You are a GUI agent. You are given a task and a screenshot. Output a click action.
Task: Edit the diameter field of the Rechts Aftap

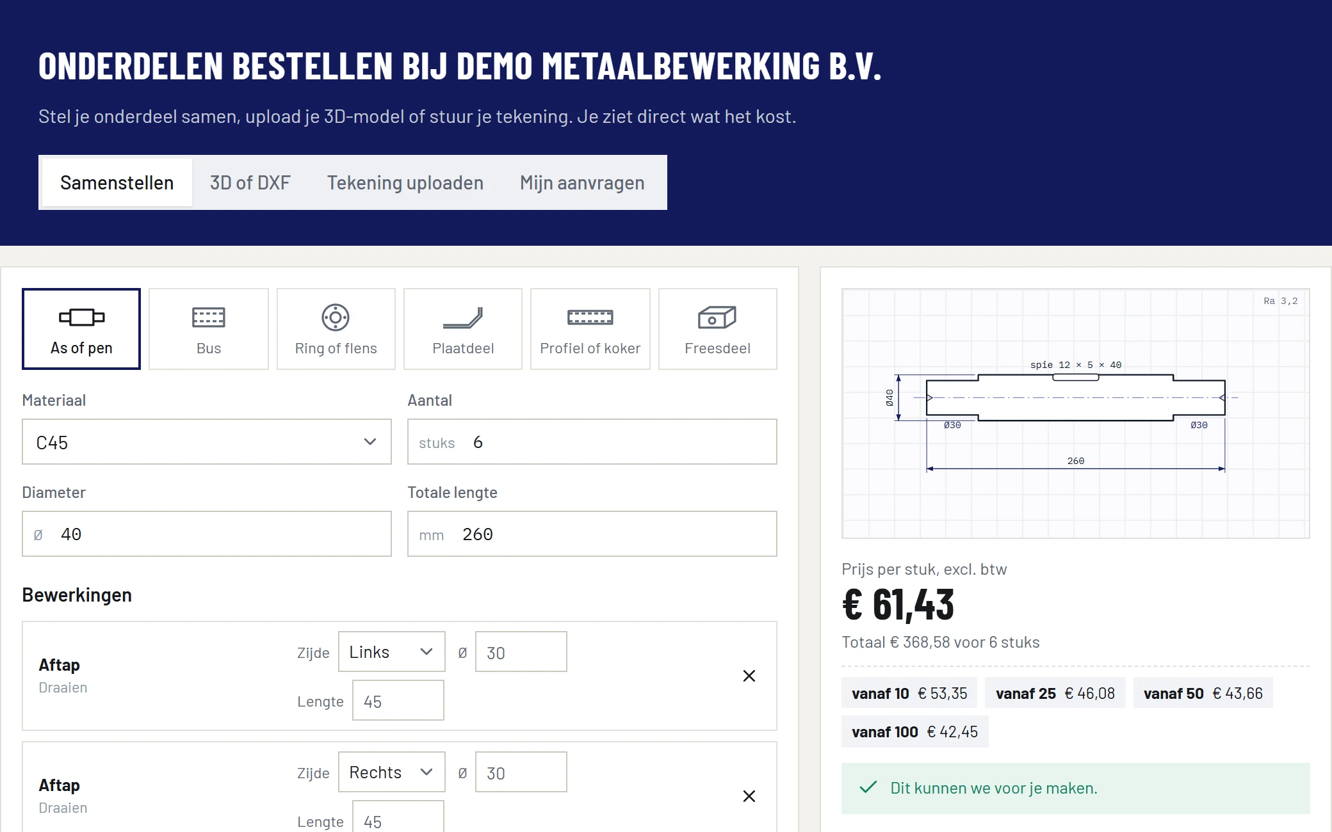click(x=521, y=772)
